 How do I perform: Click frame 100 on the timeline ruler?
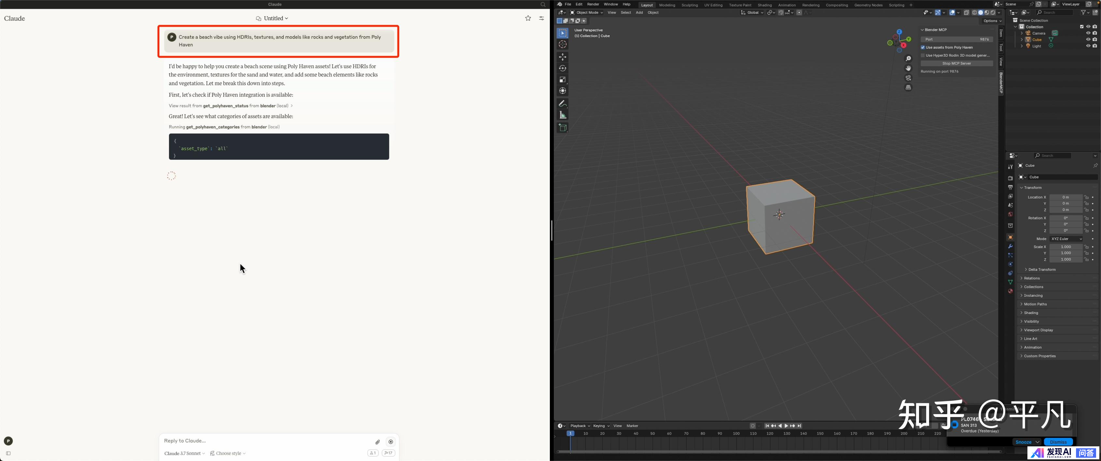pyautogui.click(x=736, y=434)
